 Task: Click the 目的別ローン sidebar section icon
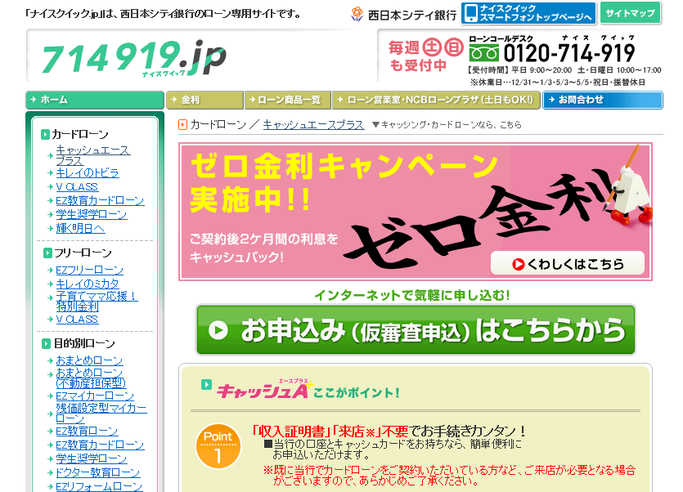(46, 343)
